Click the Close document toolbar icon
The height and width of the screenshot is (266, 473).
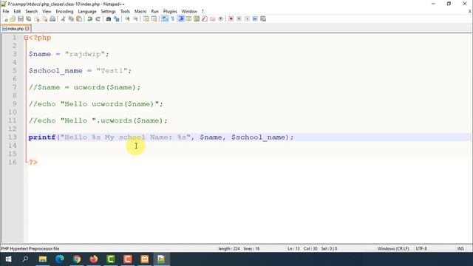pyautogui.click(x=37, y=18)
